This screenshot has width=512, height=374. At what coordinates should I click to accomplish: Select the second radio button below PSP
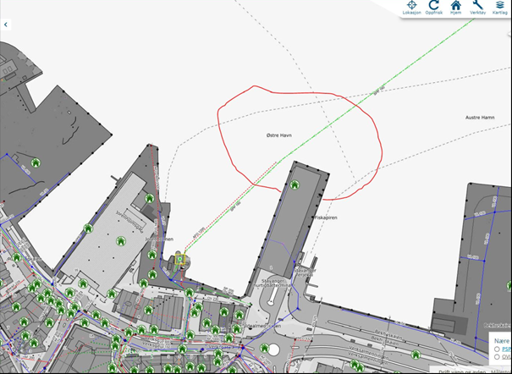tap(497, 357)
